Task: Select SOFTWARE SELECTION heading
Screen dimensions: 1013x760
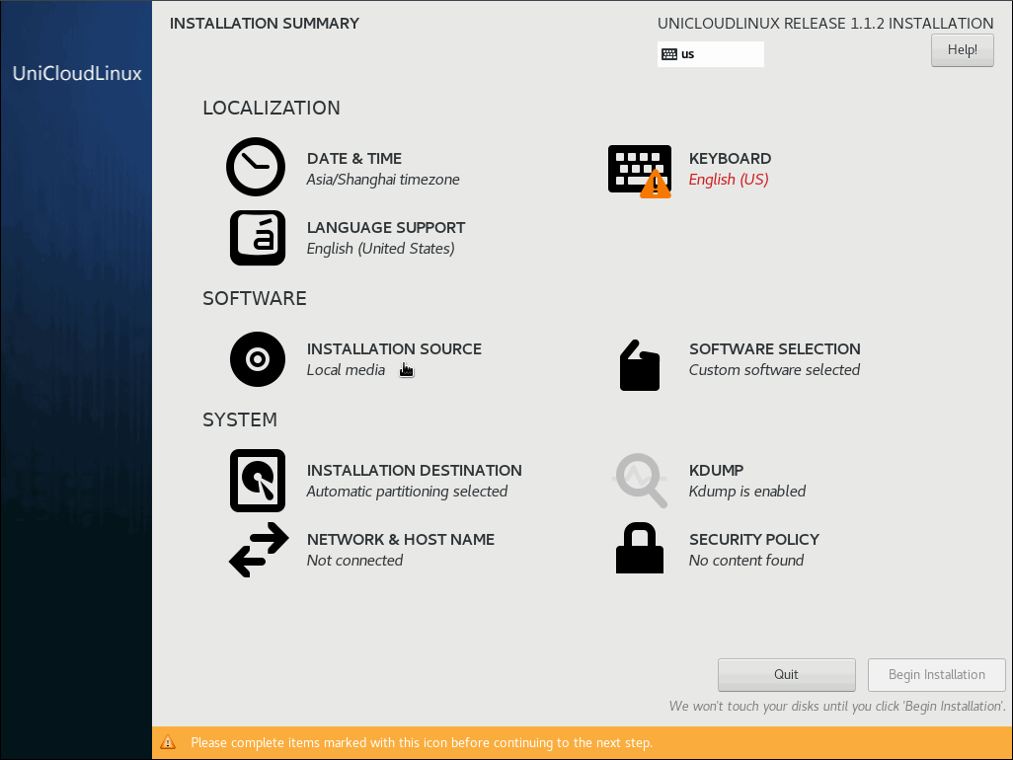Action: coord(775,349)
